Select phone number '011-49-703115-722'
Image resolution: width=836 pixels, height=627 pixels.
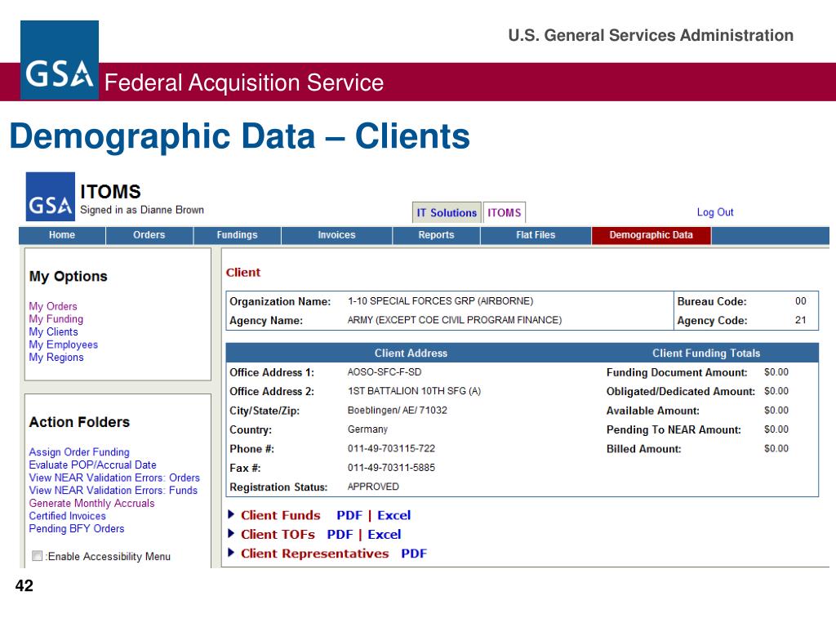click(391, 448)
